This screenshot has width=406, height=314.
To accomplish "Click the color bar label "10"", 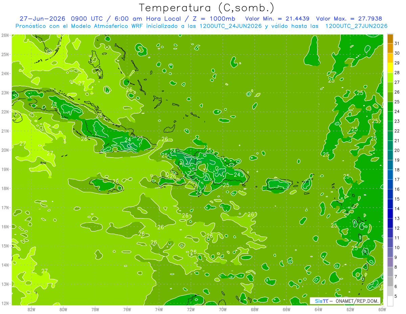I will (397, 247).
